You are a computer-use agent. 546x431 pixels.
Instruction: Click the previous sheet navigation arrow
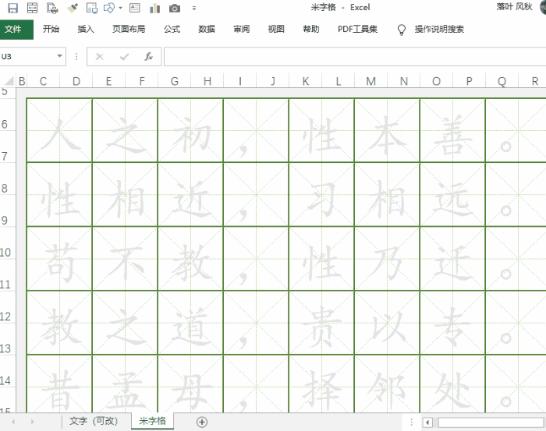[x=13, y=422]
